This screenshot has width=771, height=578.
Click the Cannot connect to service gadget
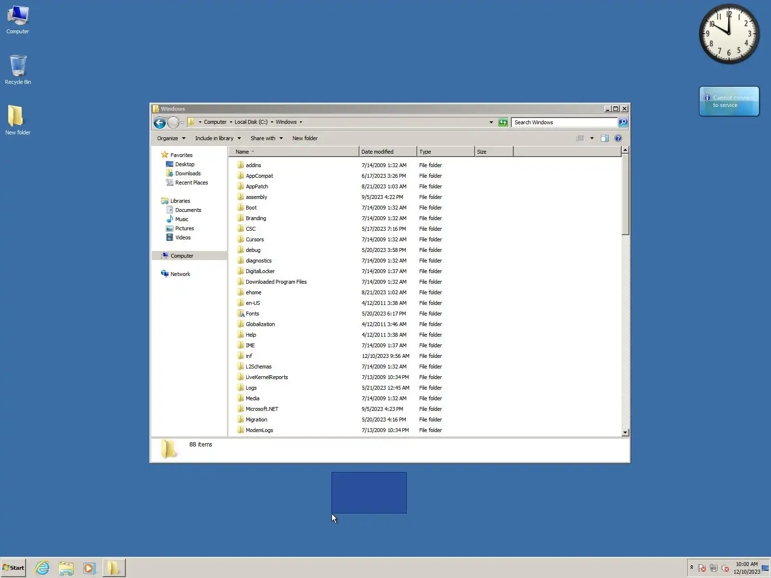pos(729,101)
